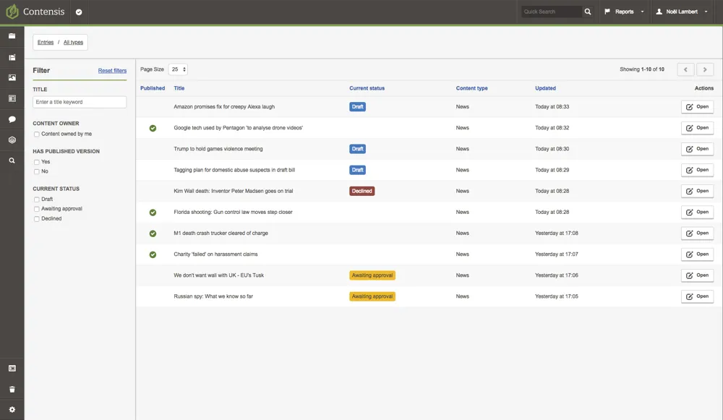Open the Charity 'failed' harassment entry

tap(697, 254)
